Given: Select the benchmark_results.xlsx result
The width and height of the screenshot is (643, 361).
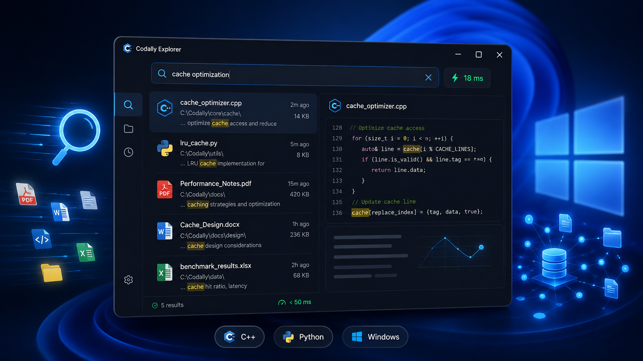Looking at the screenshot, I should pos(233,275).
